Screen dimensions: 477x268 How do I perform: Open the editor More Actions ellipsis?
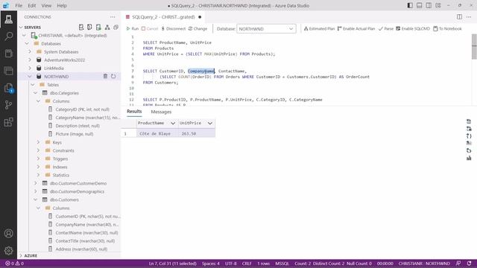pyautogui.click(x=469, y=17)
